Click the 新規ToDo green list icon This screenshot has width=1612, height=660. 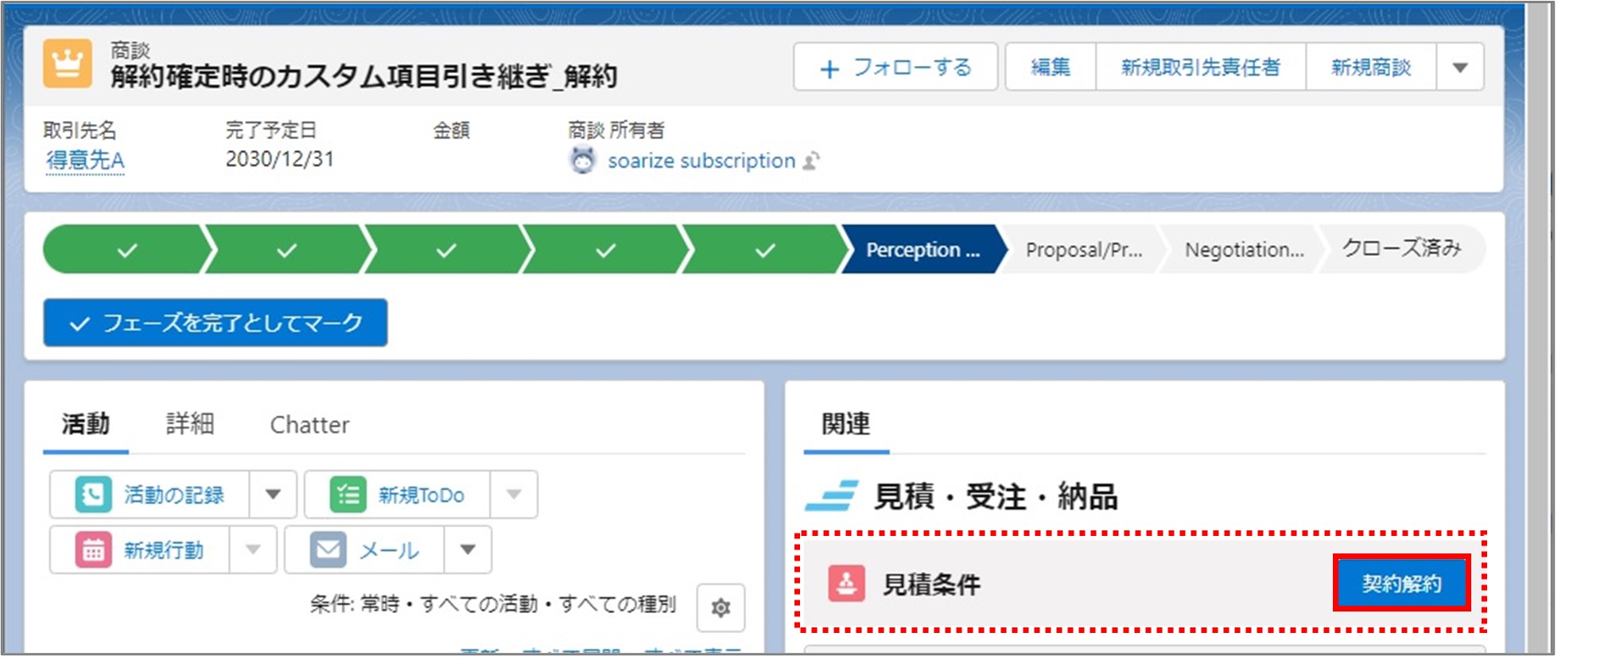tap(348, 495)
